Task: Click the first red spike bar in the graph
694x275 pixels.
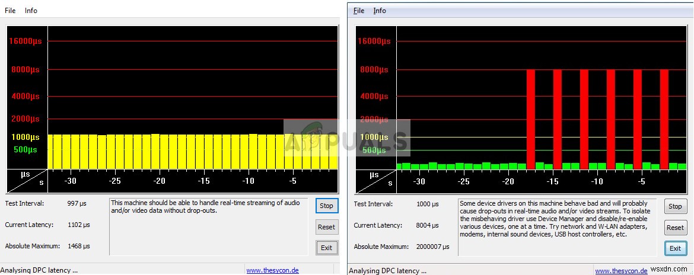Action: coord(531,119)
